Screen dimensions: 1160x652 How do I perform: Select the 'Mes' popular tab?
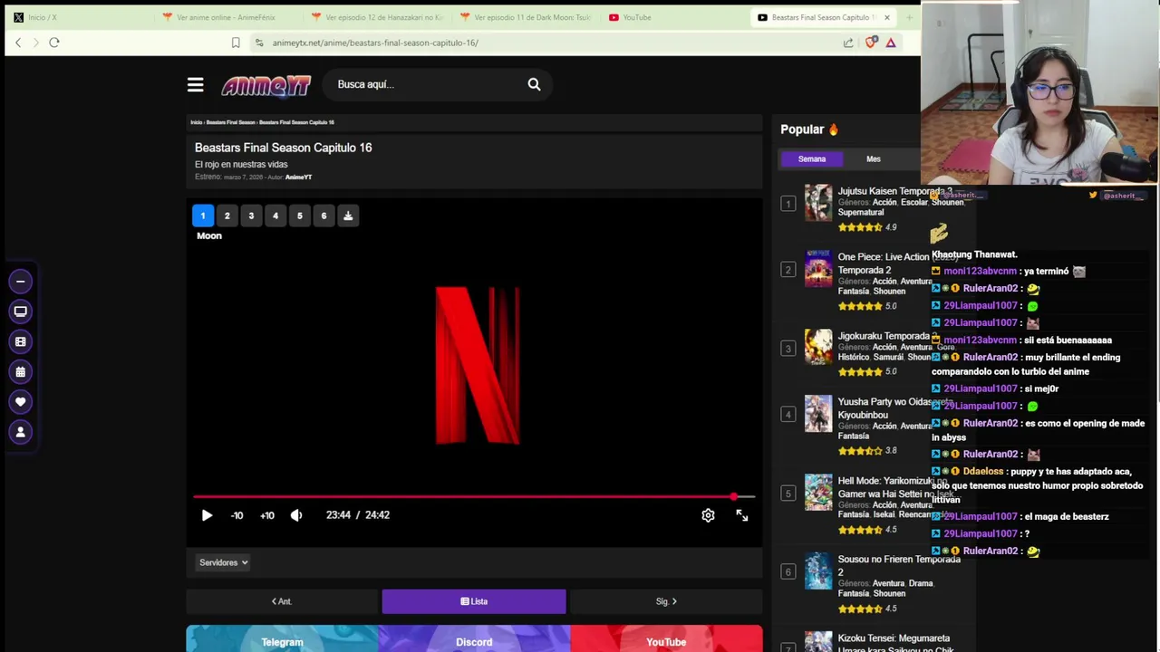click(x=874, y=159)
